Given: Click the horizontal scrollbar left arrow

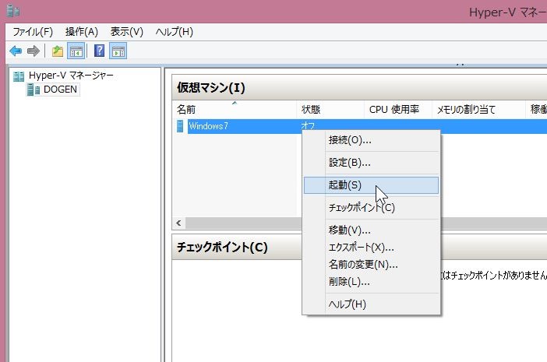Looking at the screenshot, I should tap(179, 223).
